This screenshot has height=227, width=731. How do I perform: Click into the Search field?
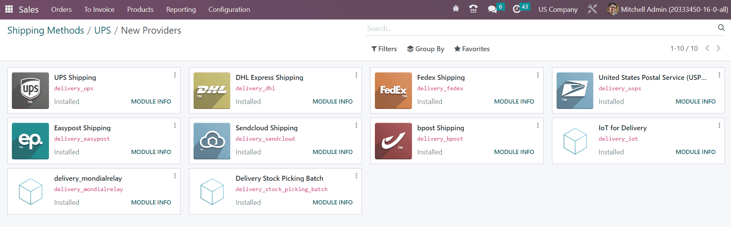tap(539, 29)
